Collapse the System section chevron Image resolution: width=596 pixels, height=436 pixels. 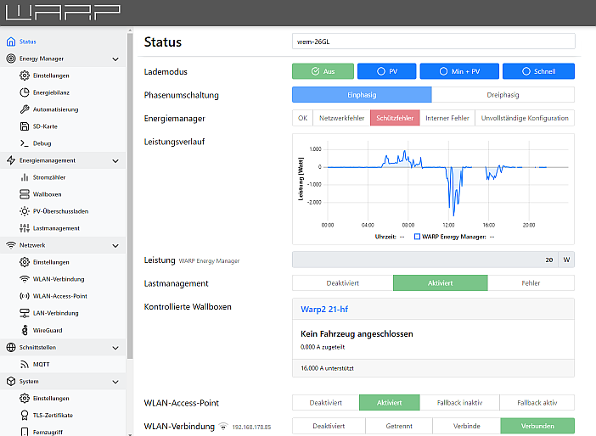115,382
